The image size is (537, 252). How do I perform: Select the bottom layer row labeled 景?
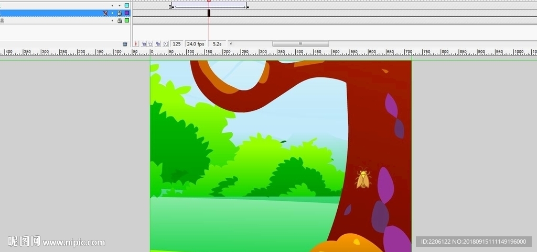[65, 20]
